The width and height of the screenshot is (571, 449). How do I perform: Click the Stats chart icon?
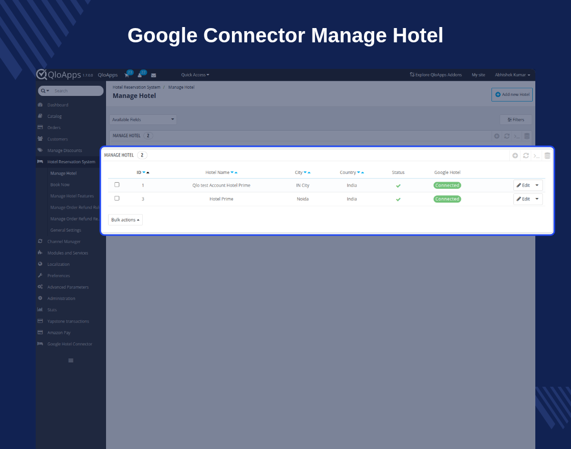coord(40,309)
